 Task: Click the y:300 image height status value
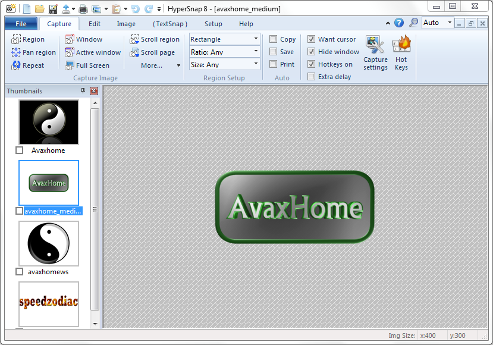point(457,335)
